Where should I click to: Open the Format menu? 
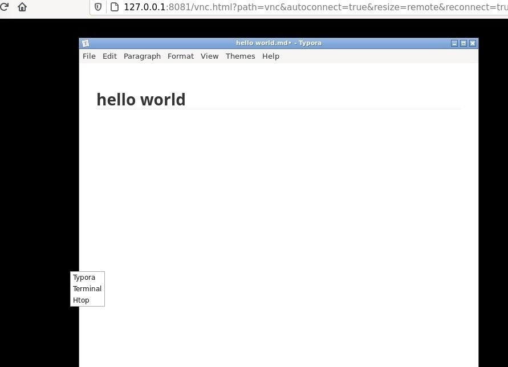(181, 56)
